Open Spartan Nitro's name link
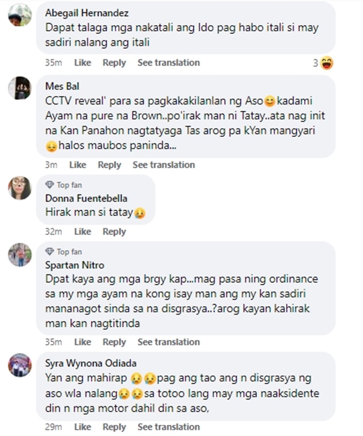 pos(75,265)
